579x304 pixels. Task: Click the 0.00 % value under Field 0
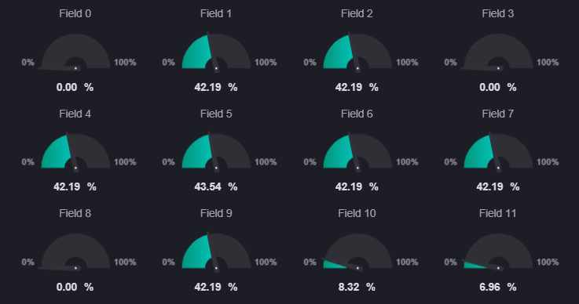click(75, 87)
